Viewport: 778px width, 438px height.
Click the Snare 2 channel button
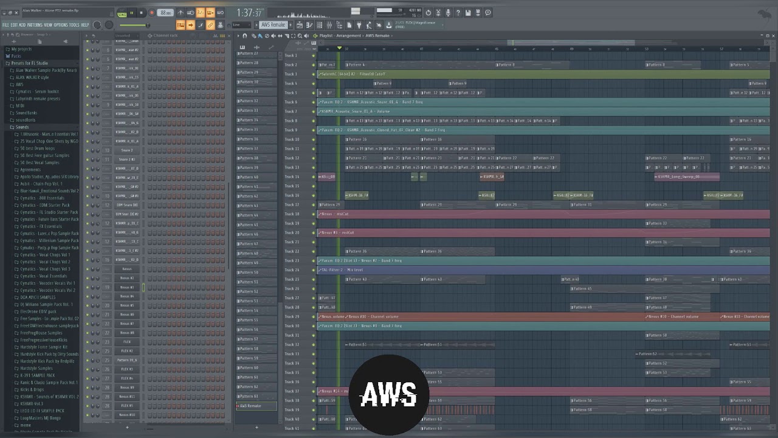tap(127, 150)
